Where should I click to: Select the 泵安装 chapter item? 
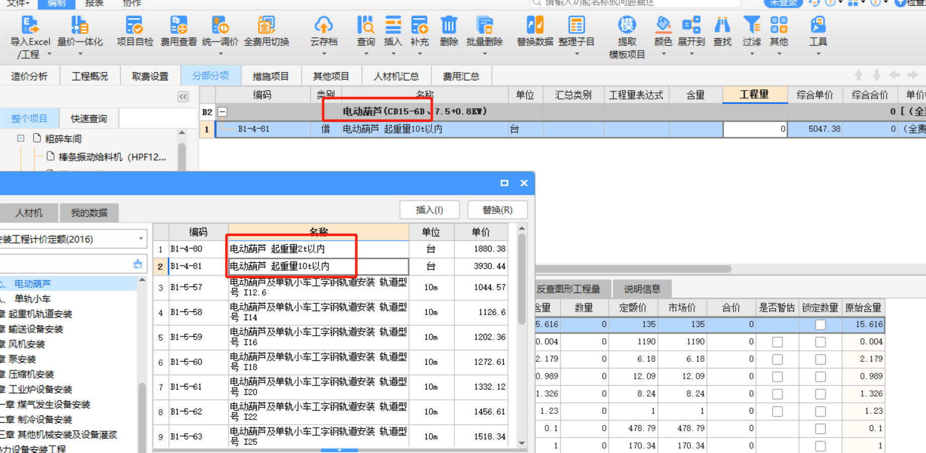click(22, 359)
